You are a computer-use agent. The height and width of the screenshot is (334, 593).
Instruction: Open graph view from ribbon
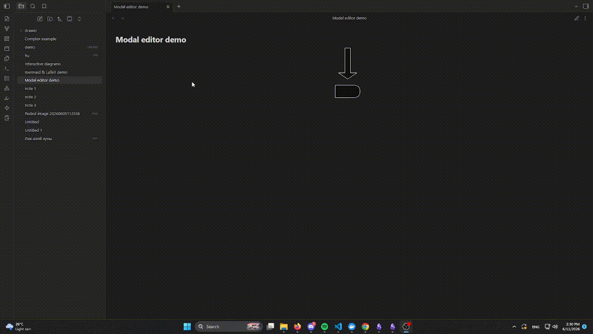point(6,29)
